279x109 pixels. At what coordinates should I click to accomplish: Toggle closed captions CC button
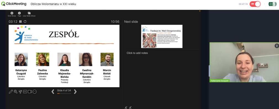click(x=25, y=92)
